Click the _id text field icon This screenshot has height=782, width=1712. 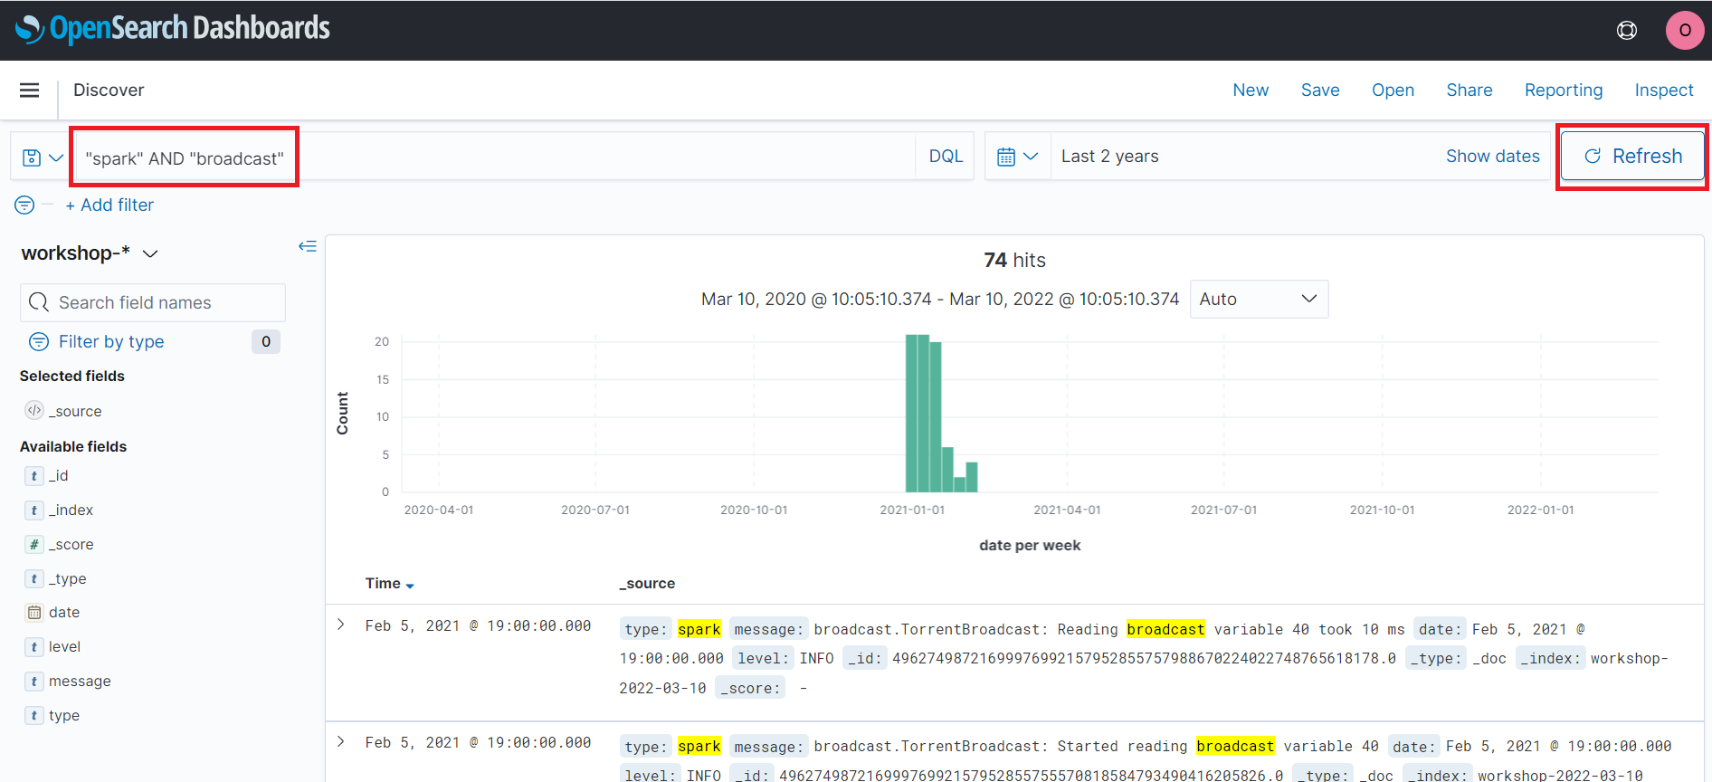pyautogui.click(x=34, y=476)
